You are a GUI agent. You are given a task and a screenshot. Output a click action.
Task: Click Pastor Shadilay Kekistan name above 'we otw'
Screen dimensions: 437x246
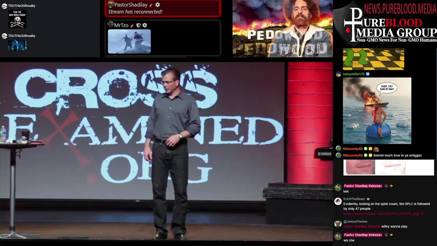point(363,235)
